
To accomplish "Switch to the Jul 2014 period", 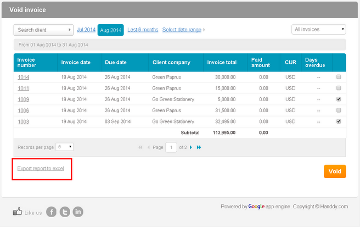I will point(86,30).
